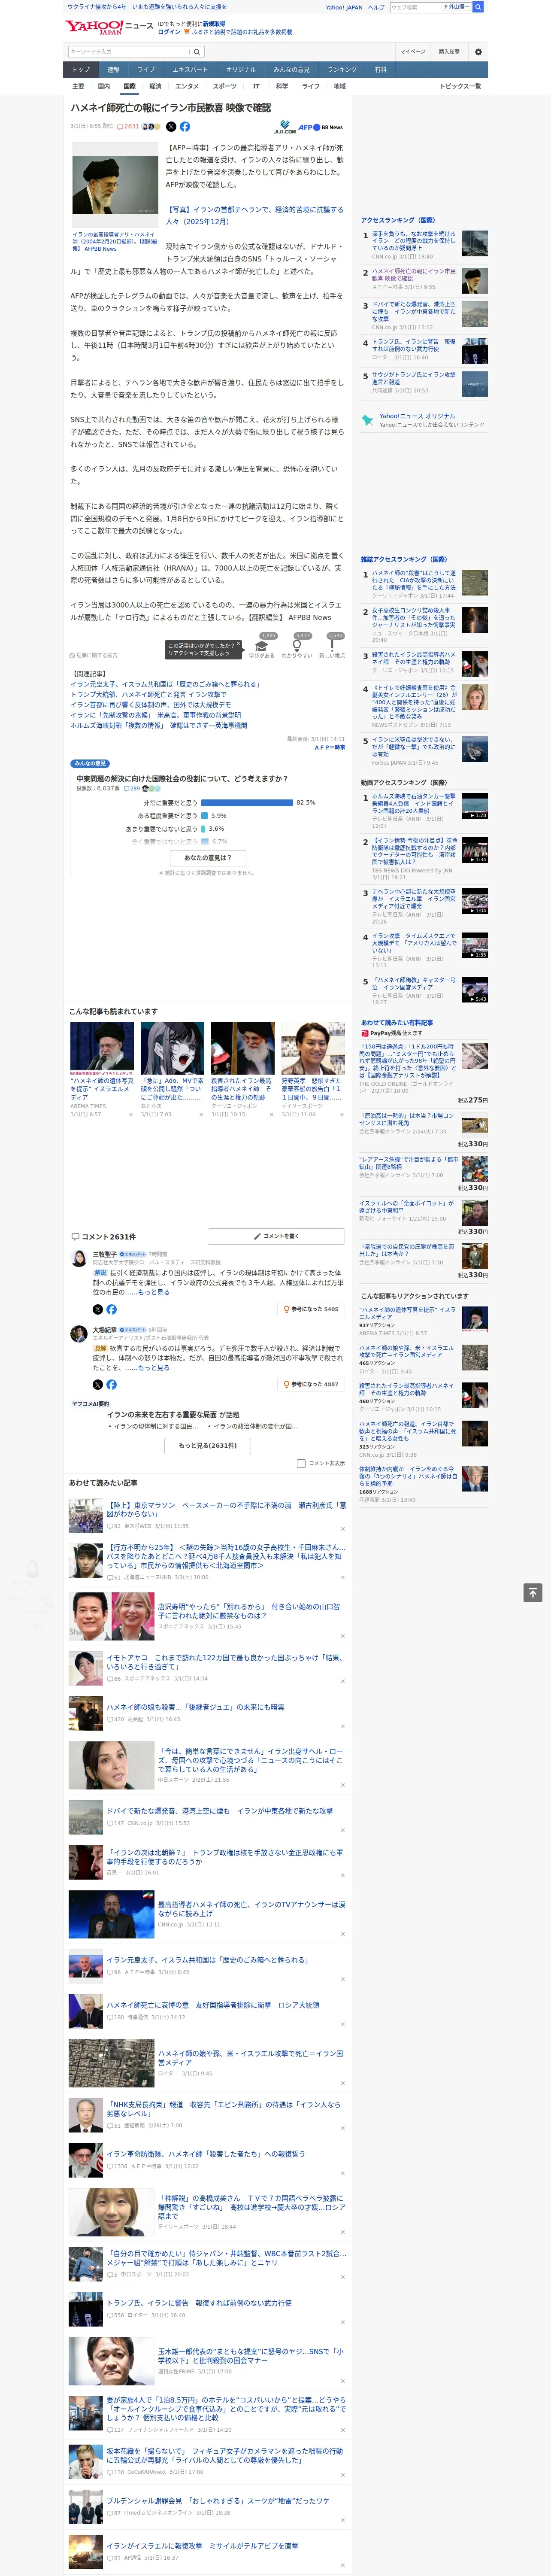Open related link ホルムズ海峡封鎖「複数の情報」
This screenshot has width=551, height=2576.
click(x=159, y=726)
